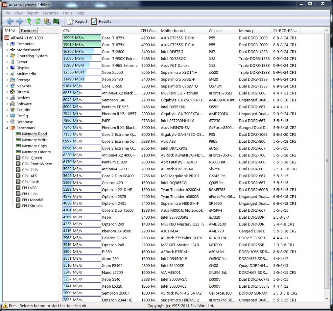The width and height of the screenshot is (333, 311).
Task: Click the green monitor toolbar icon
Action: (56, 21)
